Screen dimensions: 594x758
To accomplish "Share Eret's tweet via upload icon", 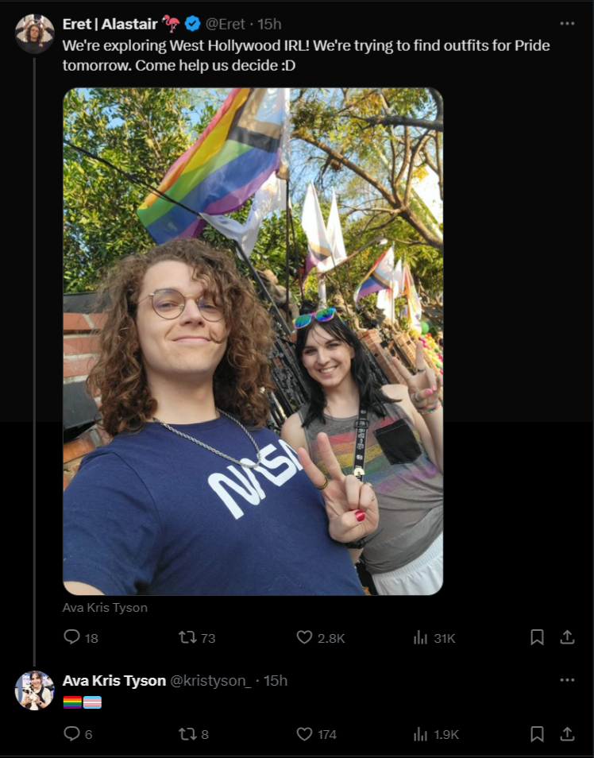I will tap(567, 637).
